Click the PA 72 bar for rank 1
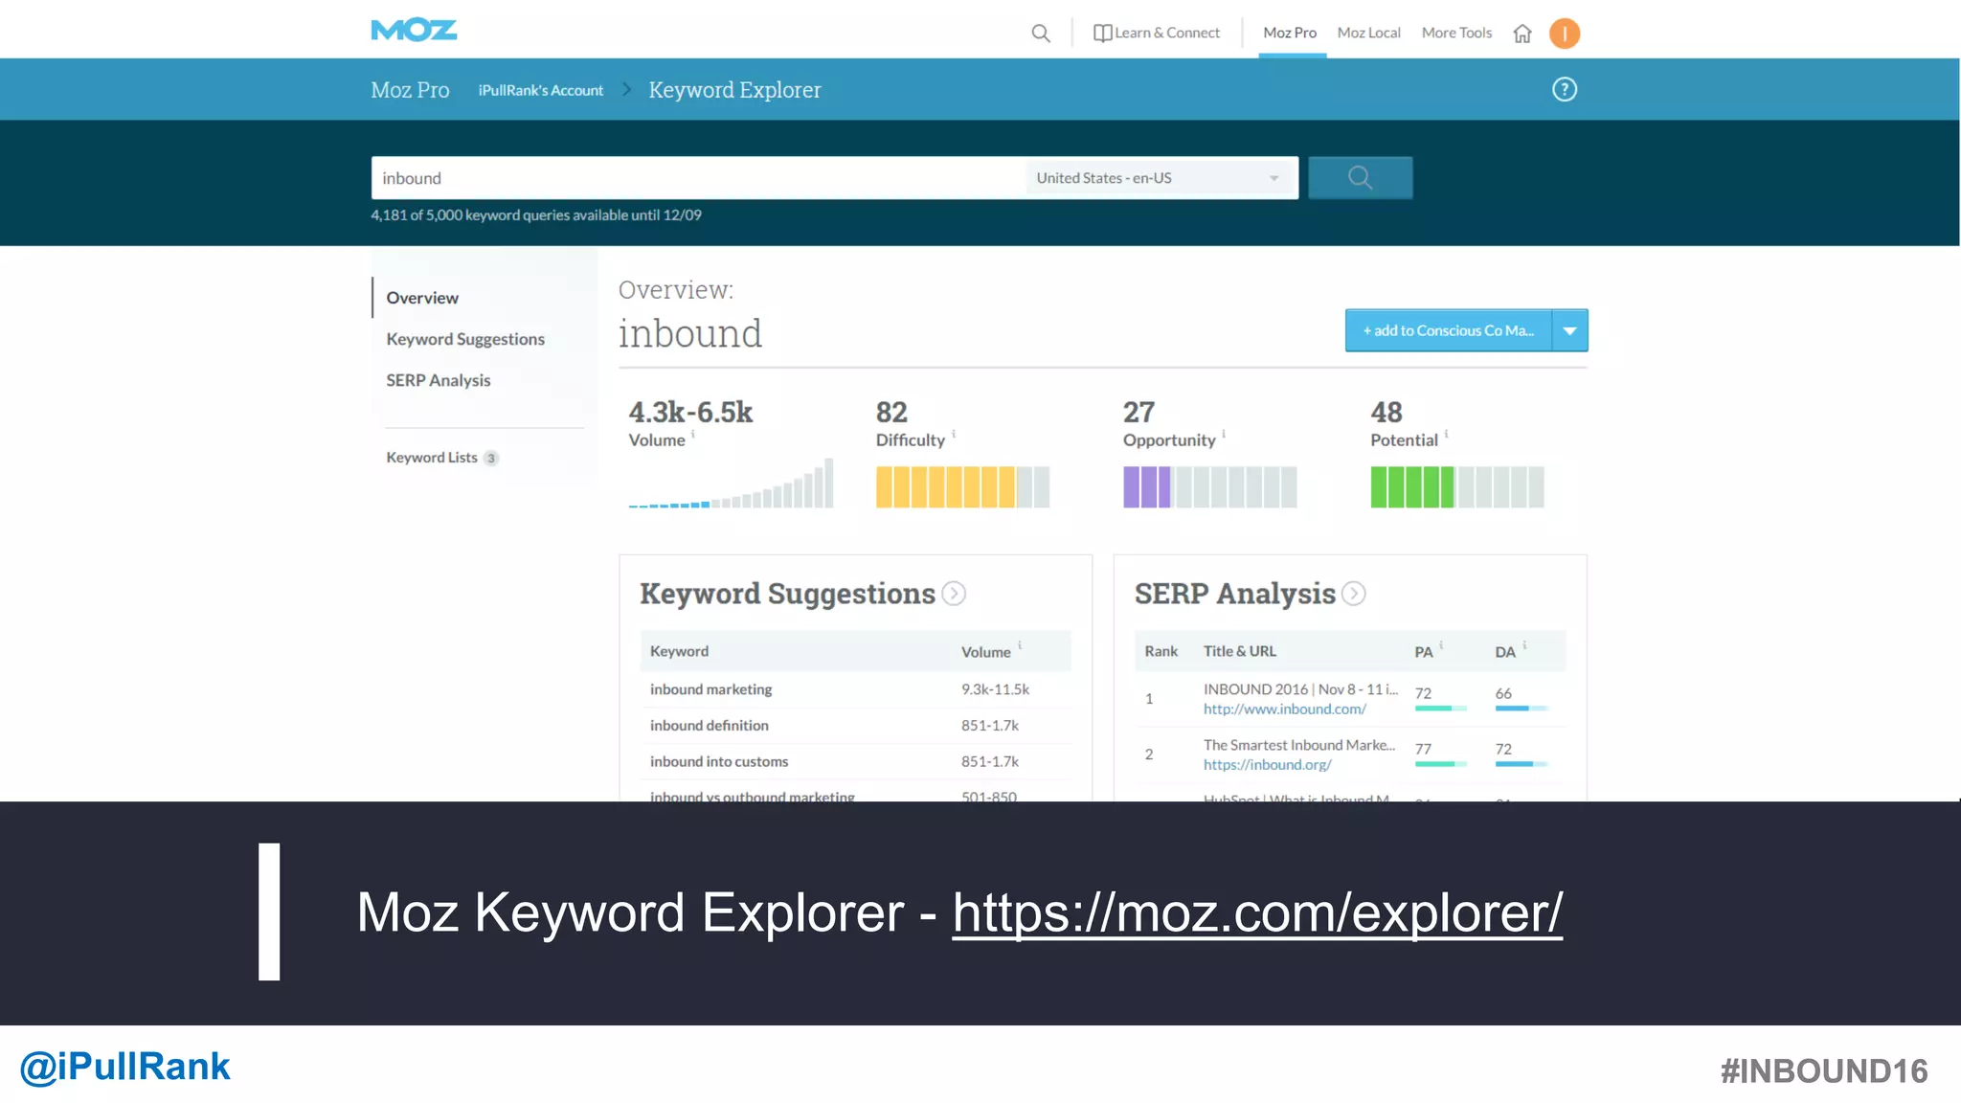Screen dimensions: 1961x1103 pos(1441,709)
